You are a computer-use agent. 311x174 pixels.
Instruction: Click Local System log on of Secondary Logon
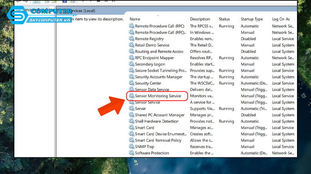[283, 64]
